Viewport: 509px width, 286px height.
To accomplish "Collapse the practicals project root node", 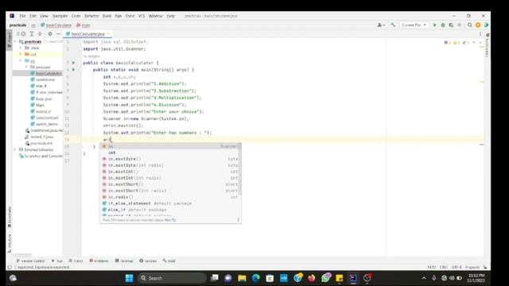I will [15, 41].
